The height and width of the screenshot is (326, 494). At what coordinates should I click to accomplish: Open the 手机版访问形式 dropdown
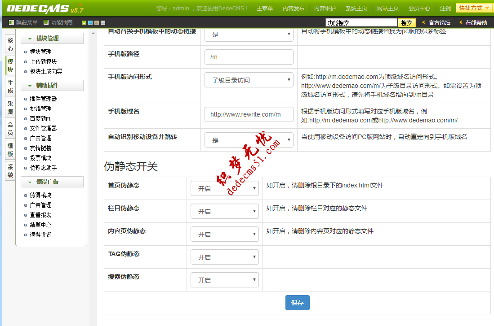[x=249, y=79]
